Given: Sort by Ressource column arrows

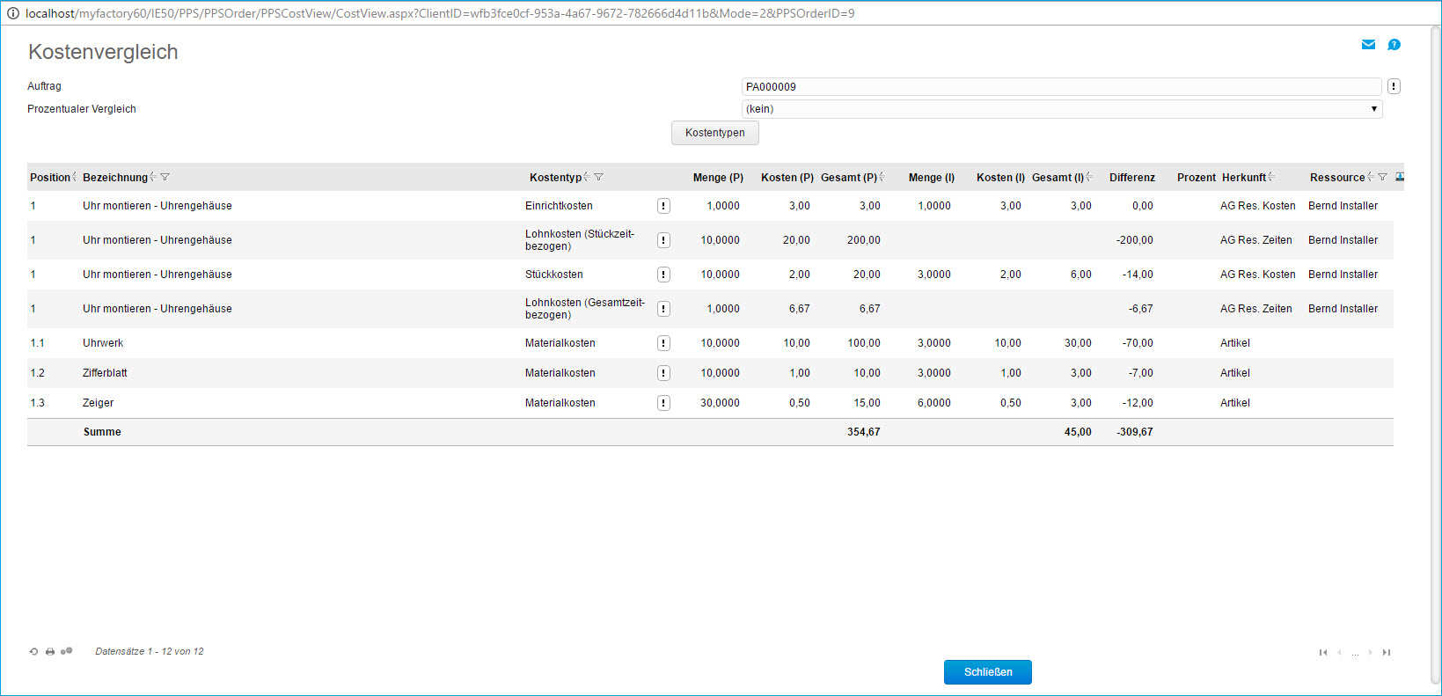Looking at the screenshot, I should [x=1370, y=177].
